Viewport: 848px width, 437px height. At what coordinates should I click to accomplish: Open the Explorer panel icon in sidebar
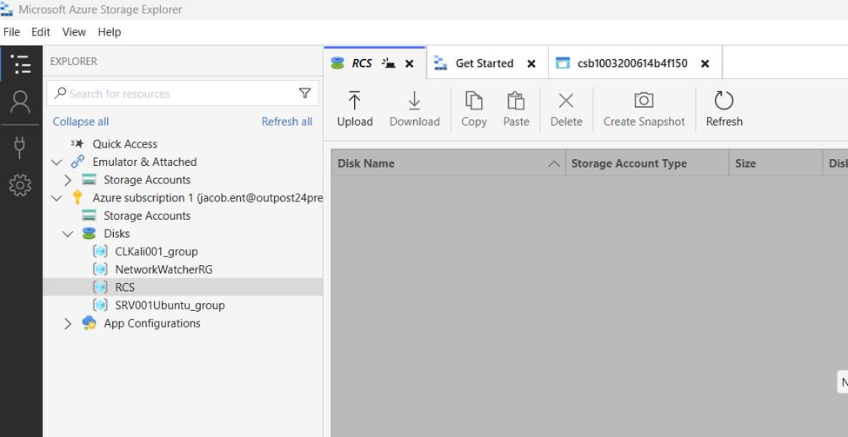click(21, 63)
